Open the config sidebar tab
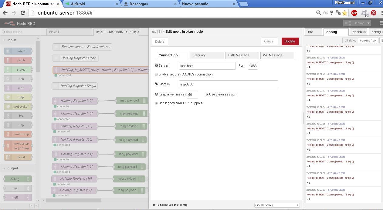Viewport: 383px width, 210px height. pyautogui.click(x=376, y=32)
